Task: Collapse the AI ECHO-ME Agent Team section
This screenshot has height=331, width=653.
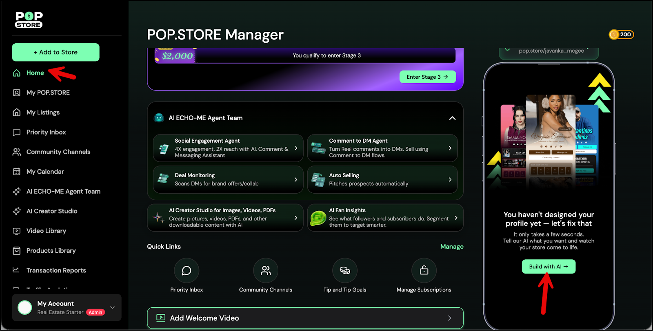Action: click(x=452, y=118)
